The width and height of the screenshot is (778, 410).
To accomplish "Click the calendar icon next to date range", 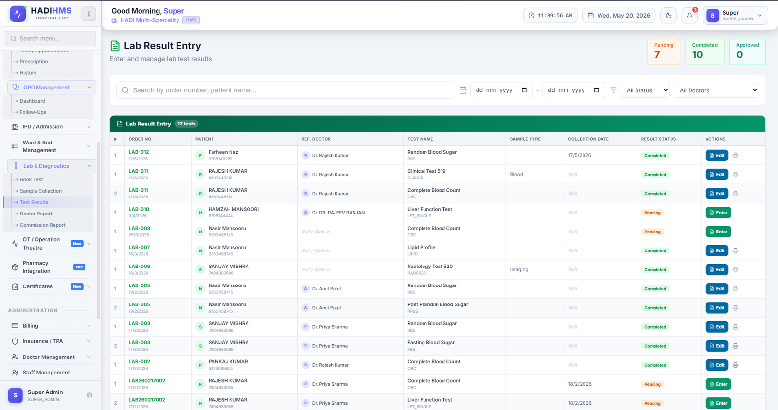I will click(463, 90).
